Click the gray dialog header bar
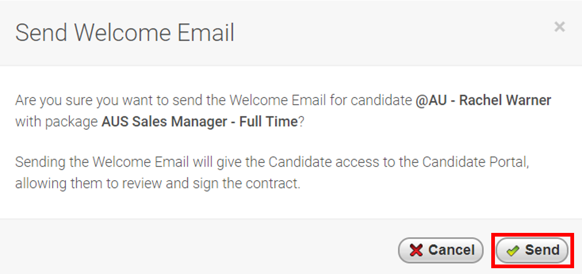The image size is (582, 274). coord(291,33)
